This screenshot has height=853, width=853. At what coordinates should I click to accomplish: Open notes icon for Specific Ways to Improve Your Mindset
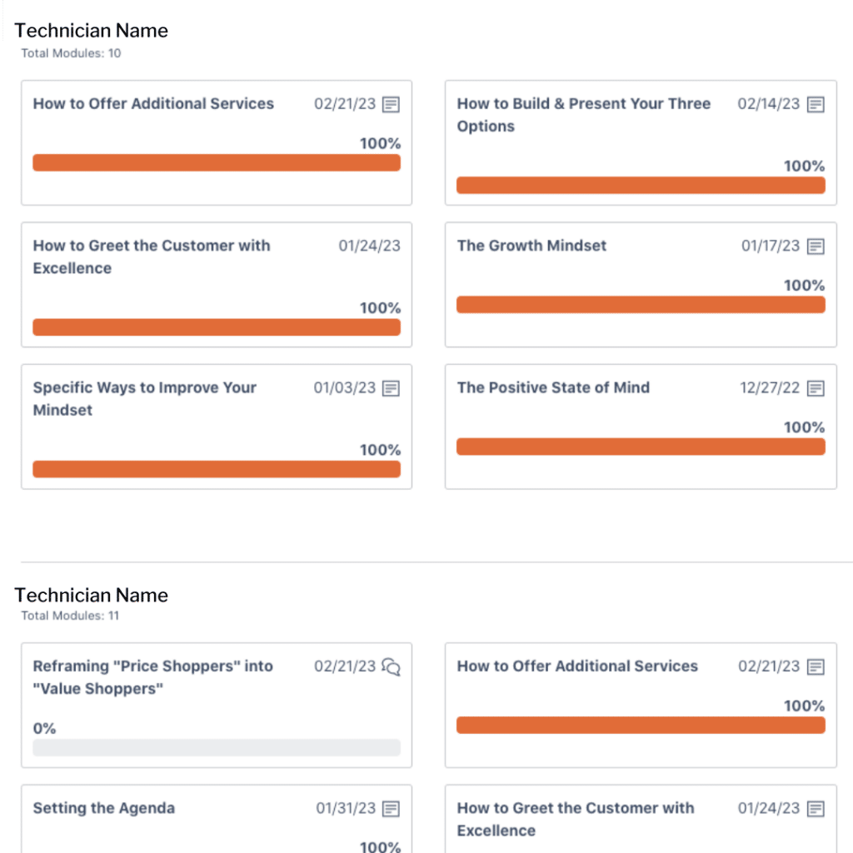click(391, 388)
